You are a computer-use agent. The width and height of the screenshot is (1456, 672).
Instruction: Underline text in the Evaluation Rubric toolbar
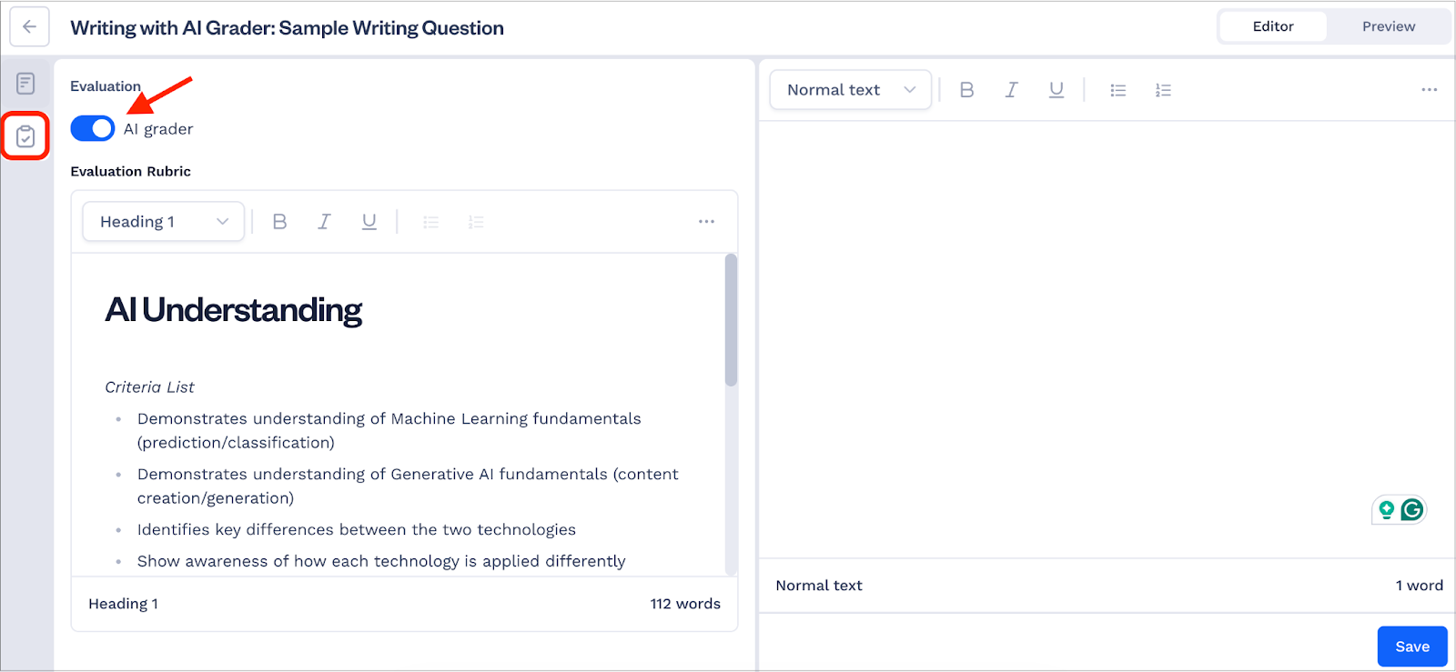(x=369, y=222)
